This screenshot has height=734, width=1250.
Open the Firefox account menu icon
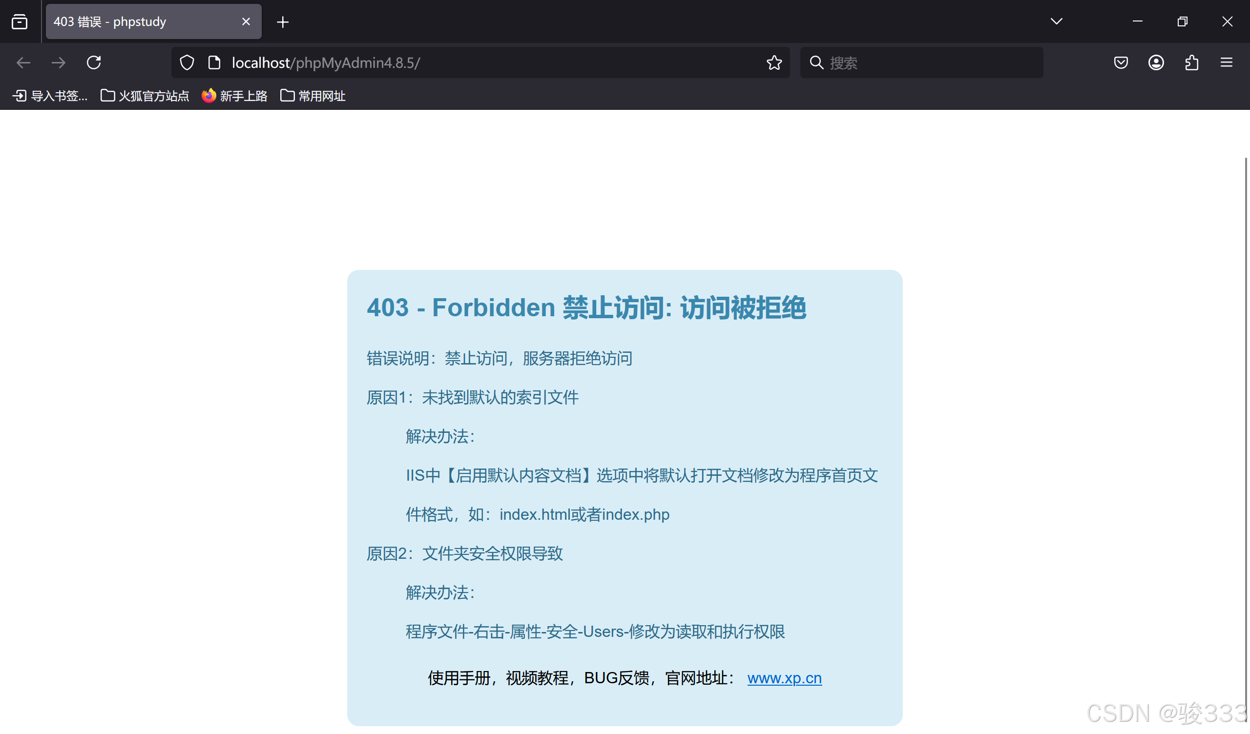pos(1156,62)
